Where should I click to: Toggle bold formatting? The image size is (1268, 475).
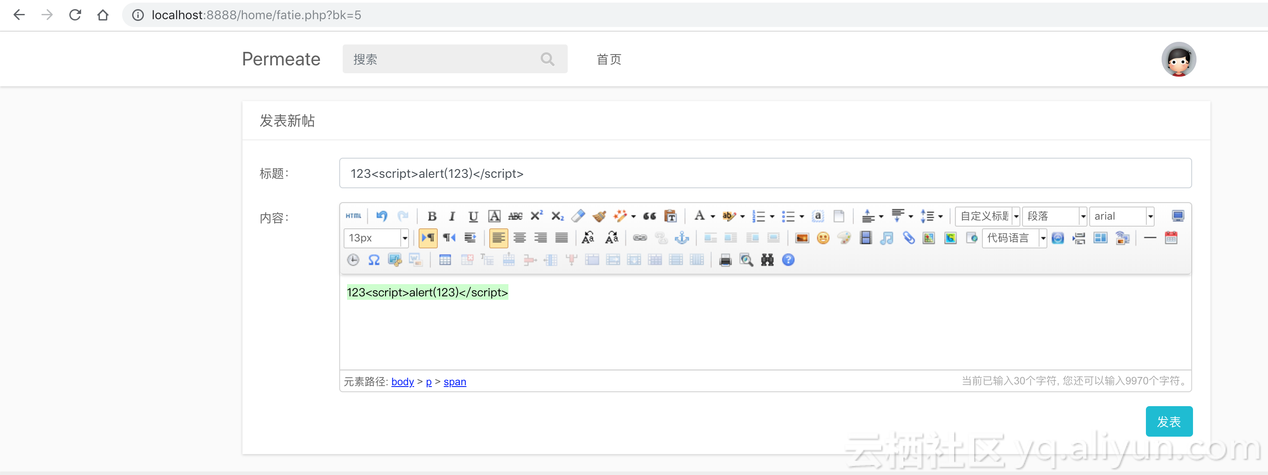(x=432, y=216)
